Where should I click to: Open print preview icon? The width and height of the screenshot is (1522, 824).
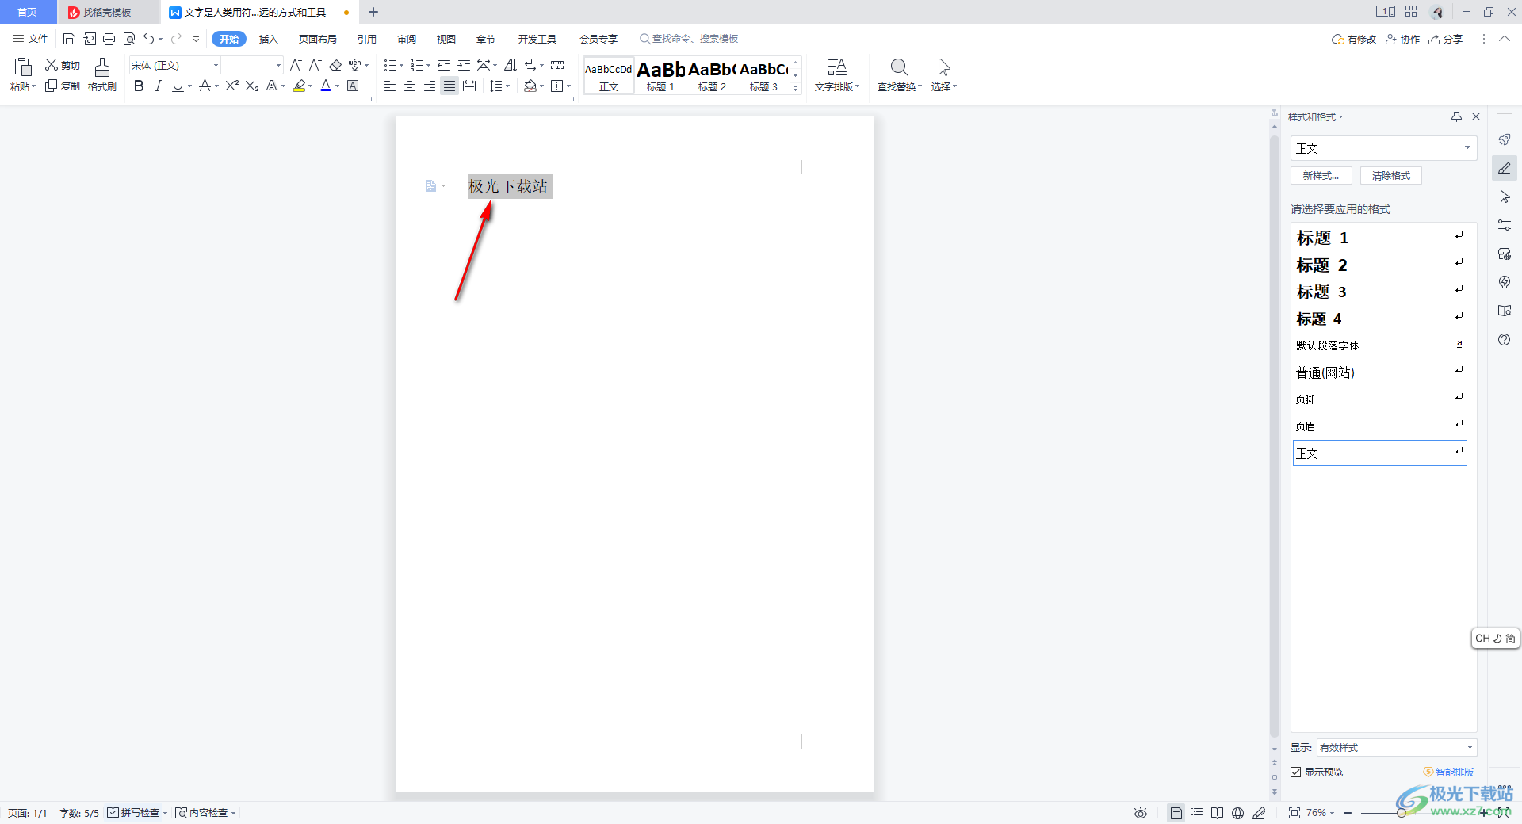click(x=129, y=39)
